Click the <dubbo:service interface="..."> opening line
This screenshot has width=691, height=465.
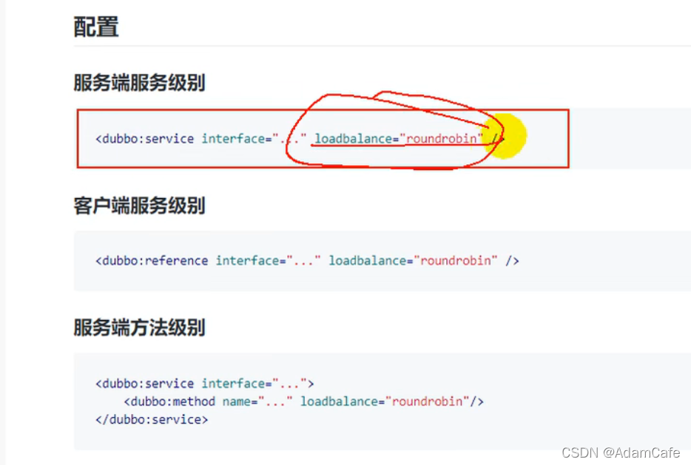[204, 384]
